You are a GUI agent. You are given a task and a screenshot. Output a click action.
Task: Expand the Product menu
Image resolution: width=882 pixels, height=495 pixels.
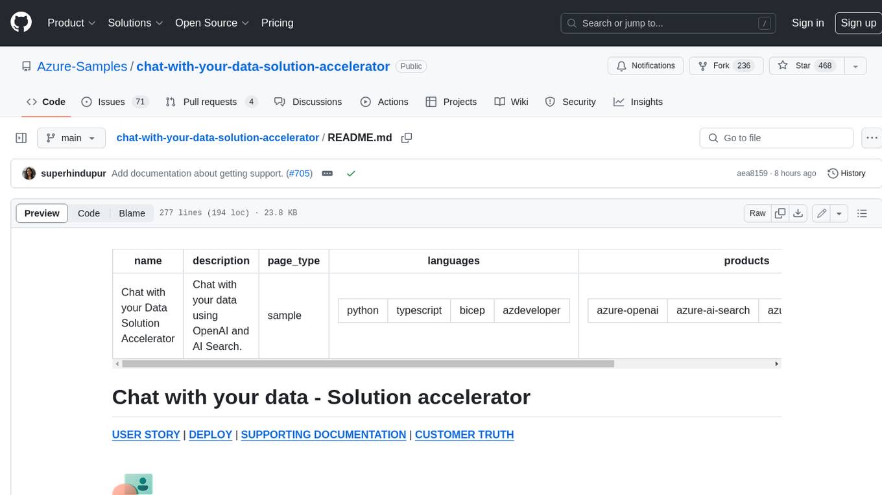tap(71, 23)
